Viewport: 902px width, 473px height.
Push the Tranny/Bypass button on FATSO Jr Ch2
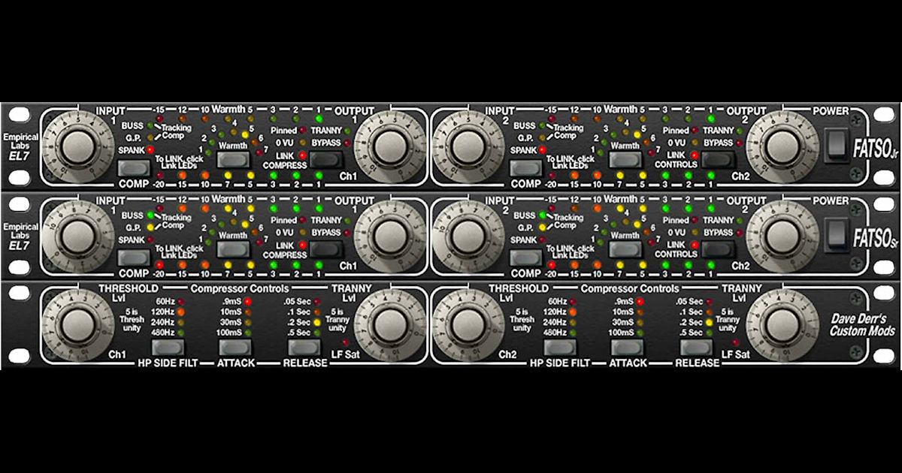pos(718,159)
